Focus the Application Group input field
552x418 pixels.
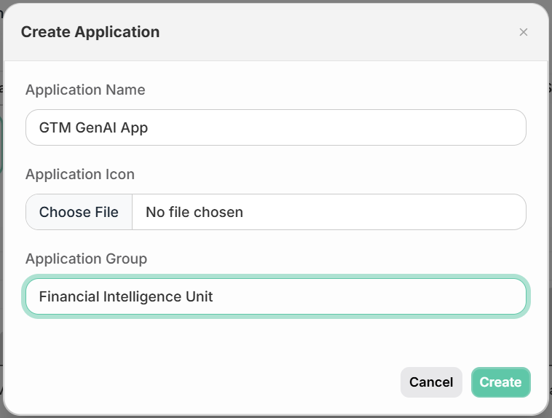(x=276, y=296)
